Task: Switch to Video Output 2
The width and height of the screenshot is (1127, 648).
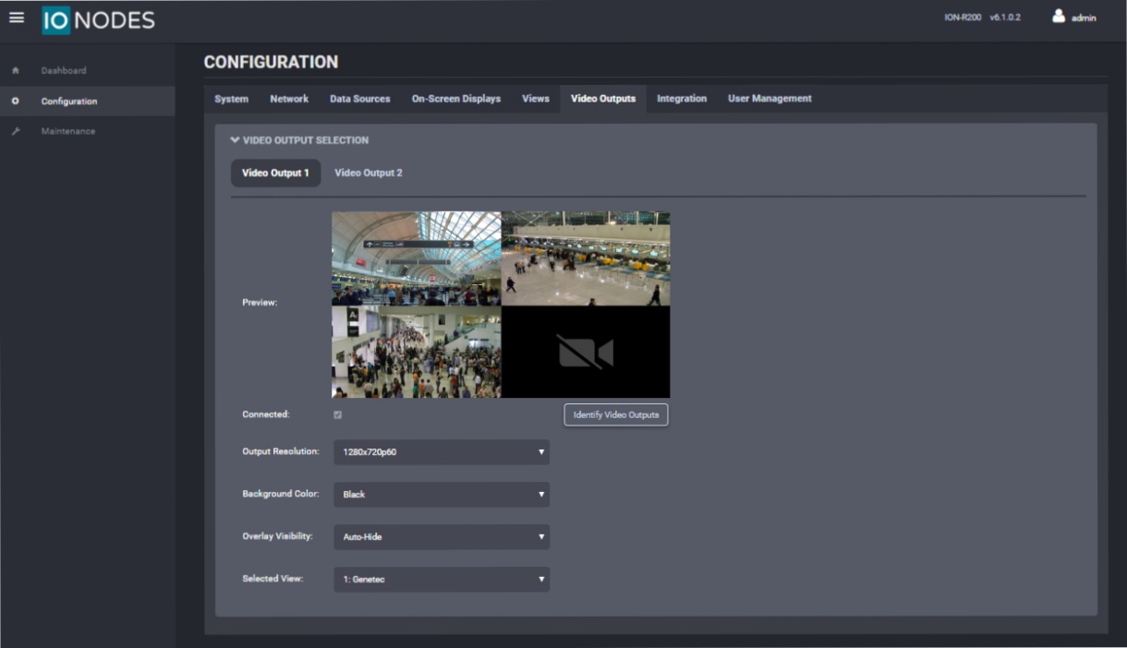Action: [370, 171]
